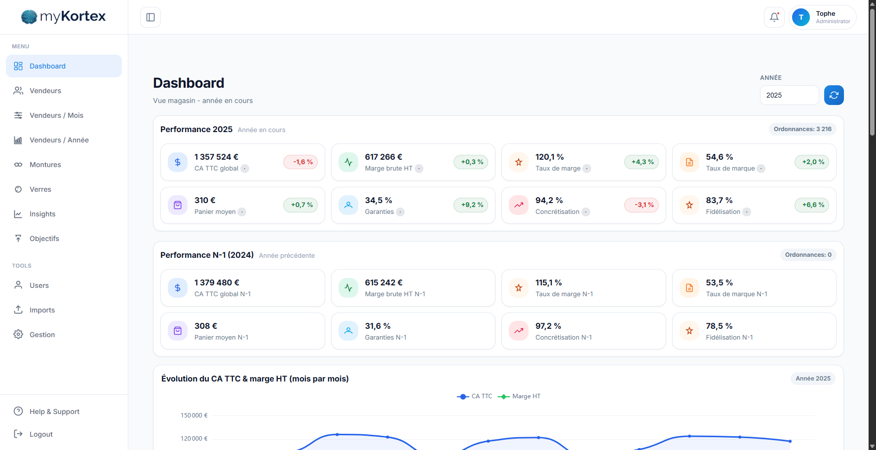Click the notification bell icon
Image resolution: width=876 pixels, height=450 pixels.
coord(774,17)
